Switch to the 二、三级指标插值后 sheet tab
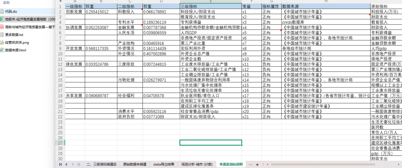Image resolution: width=402 pixels, height=168 pixels. (x=102, y=164)
